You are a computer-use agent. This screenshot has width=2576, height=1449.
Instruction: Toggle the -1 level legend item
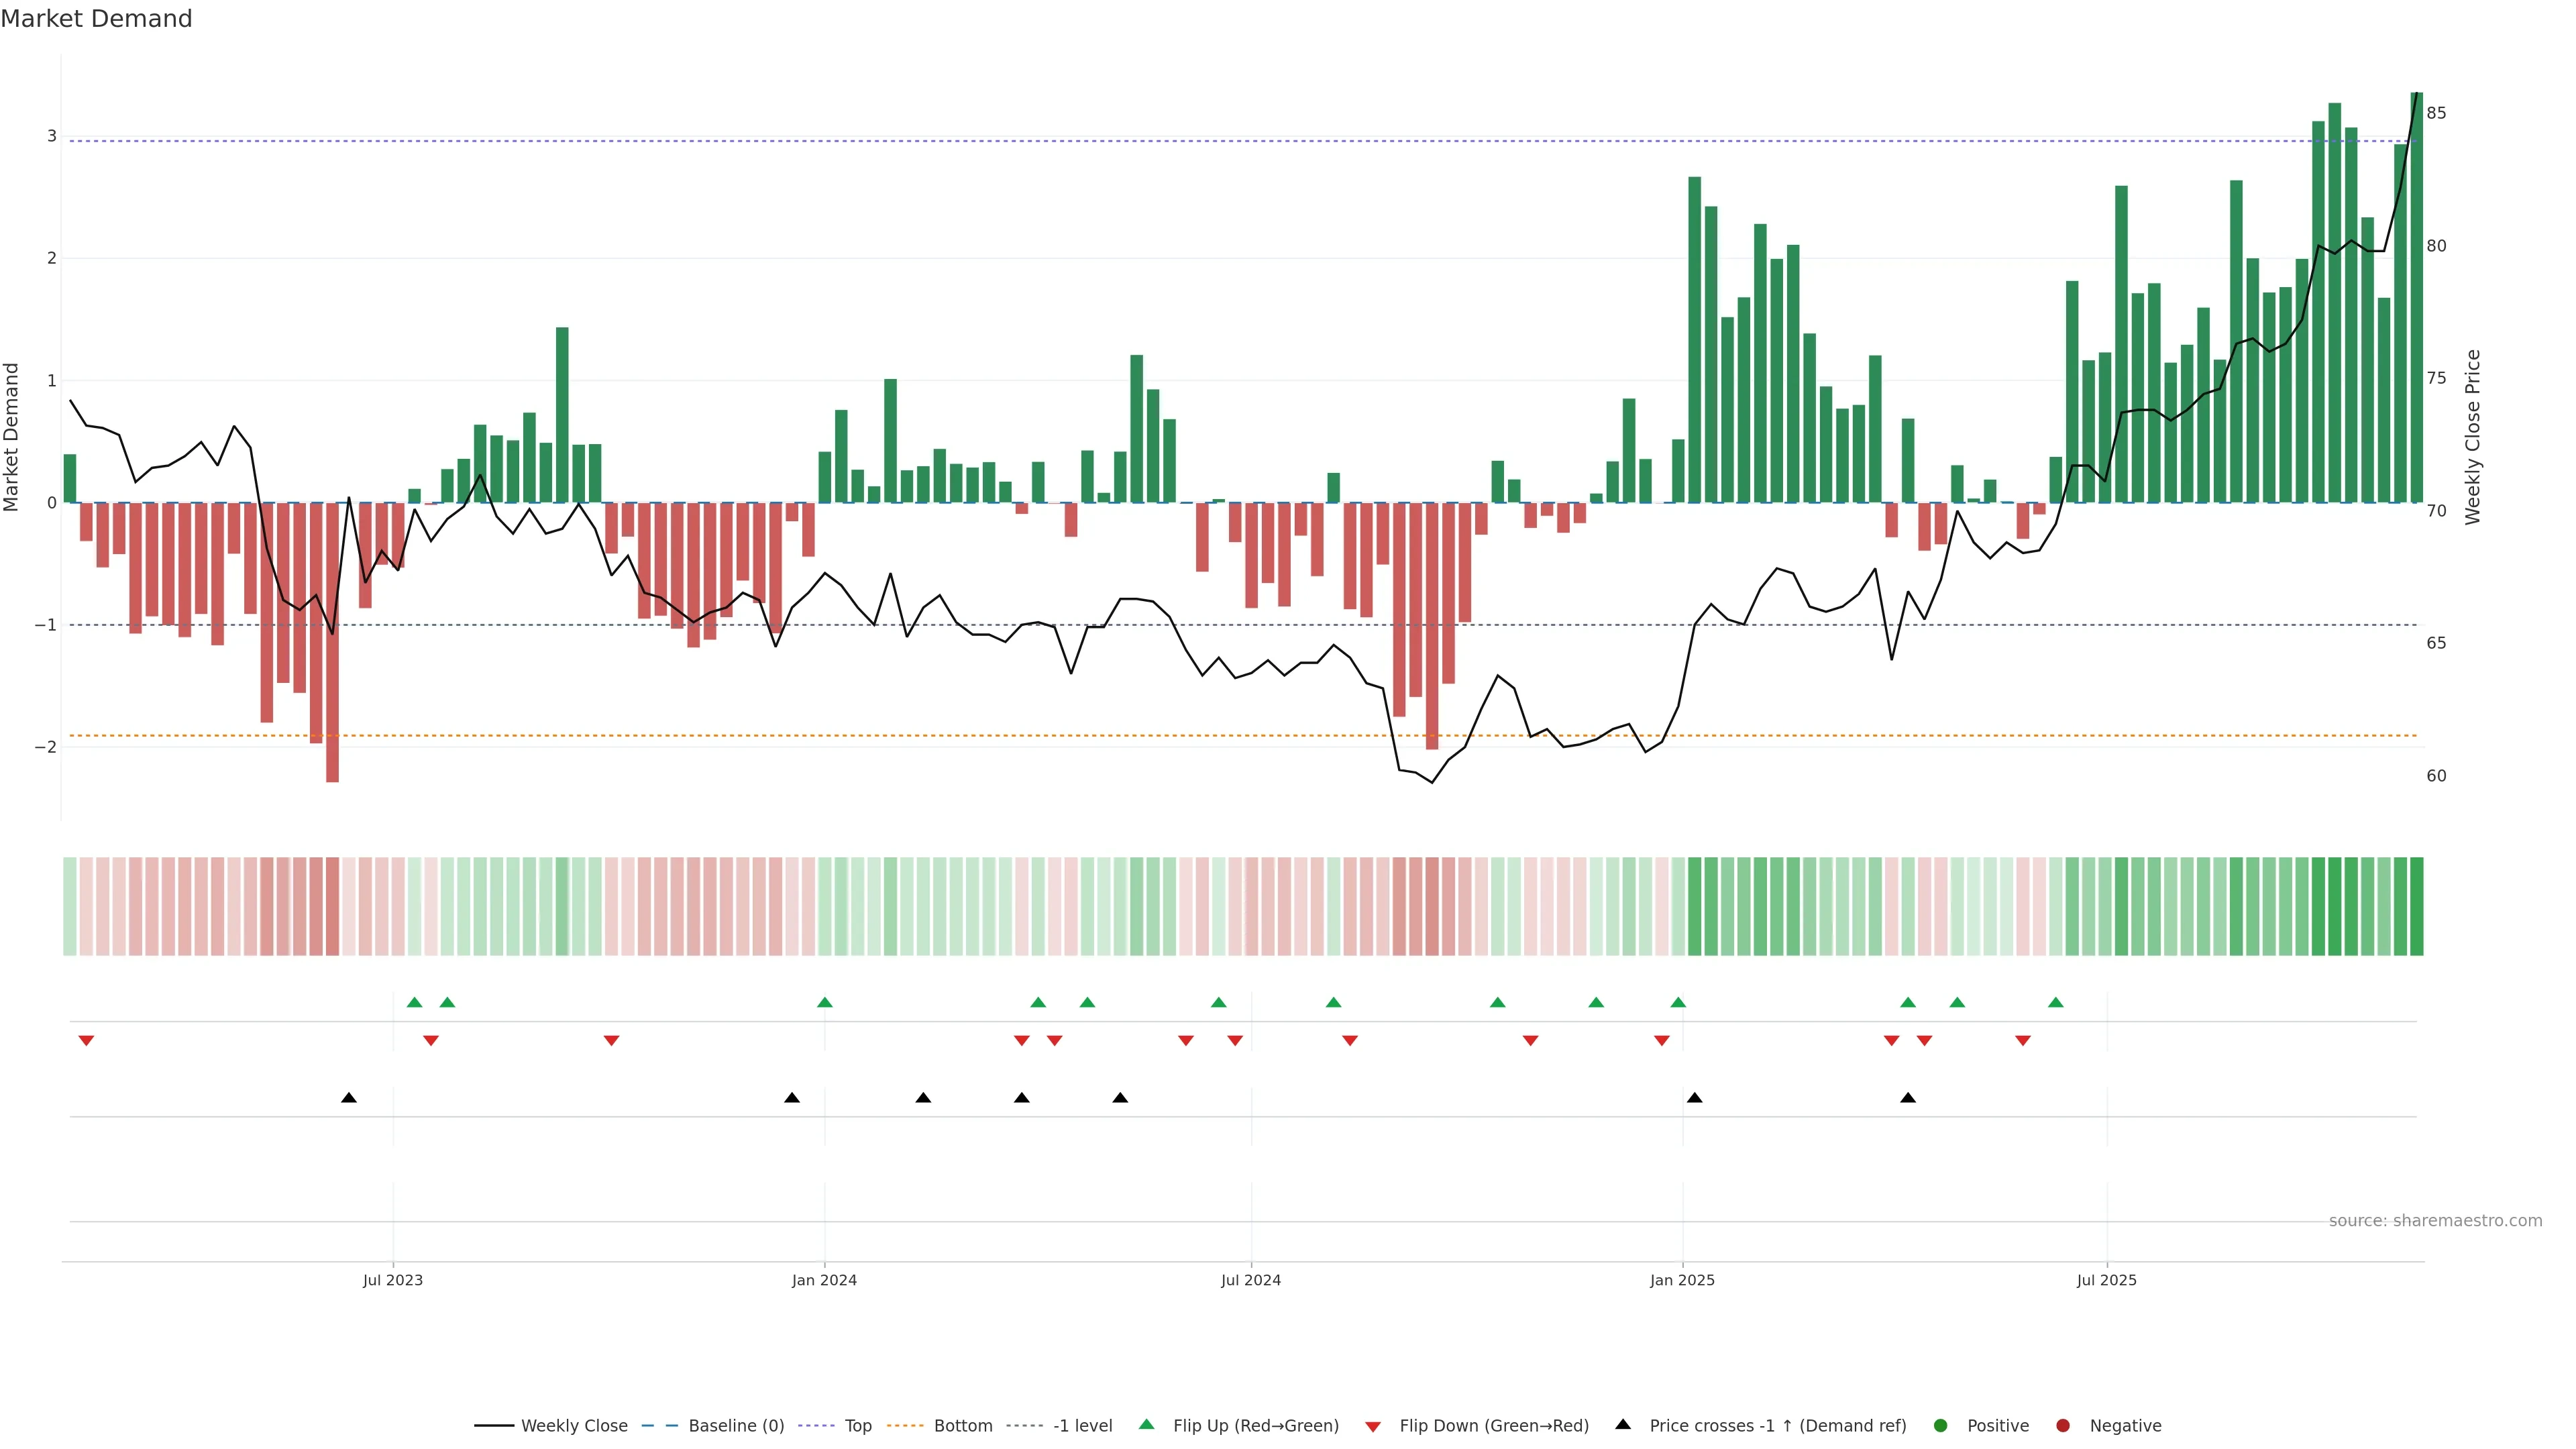click(x=1082, y=1425)
